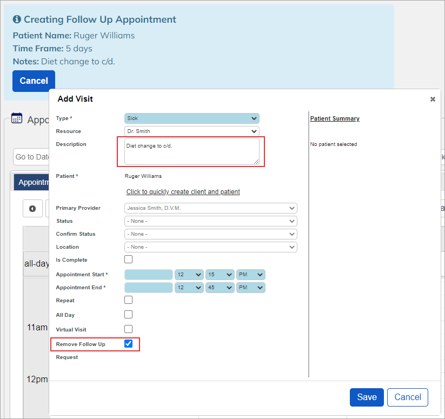Click the info icon by Creating Follow Up
The height and width of the screenshot is (419, 445).
click(x=17, y=19)
